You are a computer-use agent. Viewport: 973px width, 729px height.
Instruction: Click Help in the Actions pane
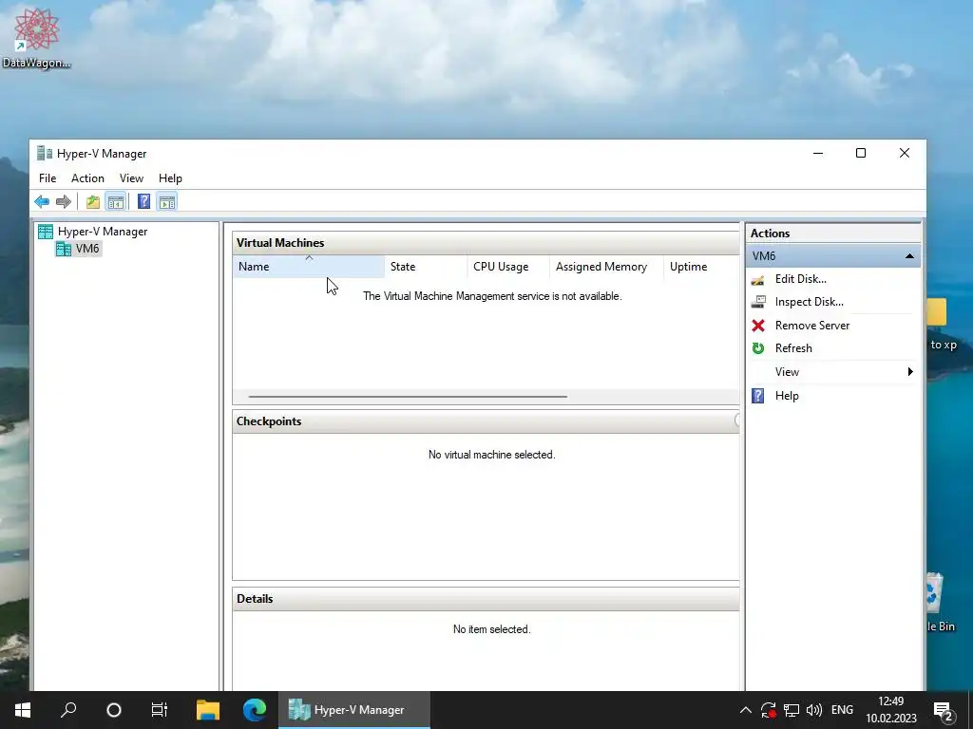click(787, 396)
